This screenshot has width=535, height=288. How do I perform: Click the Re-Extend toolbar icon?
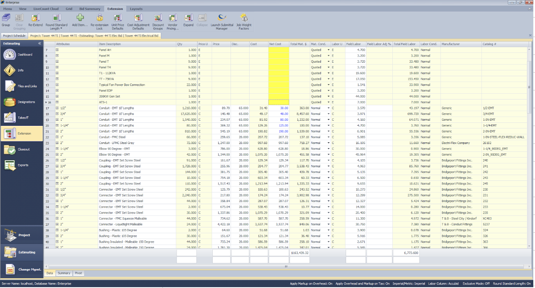click(36, 20)
